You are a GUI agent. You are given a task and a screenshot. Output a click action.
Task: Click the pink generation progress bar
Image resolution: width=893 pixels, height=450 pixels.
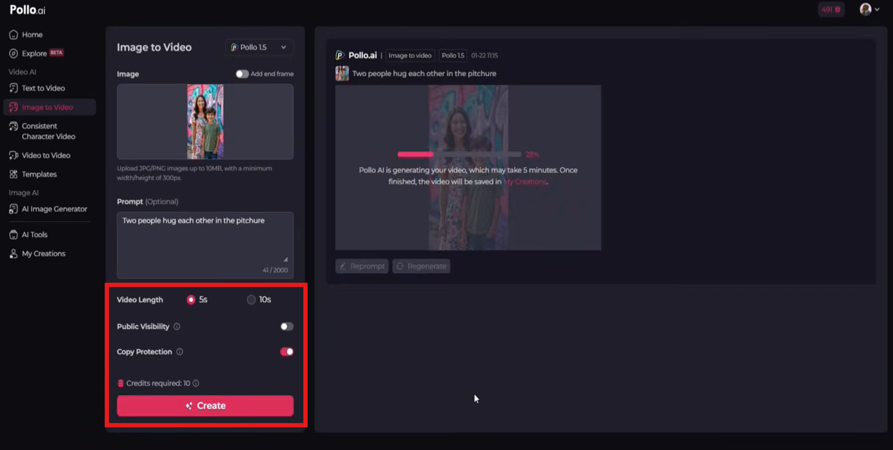[417, 154]
